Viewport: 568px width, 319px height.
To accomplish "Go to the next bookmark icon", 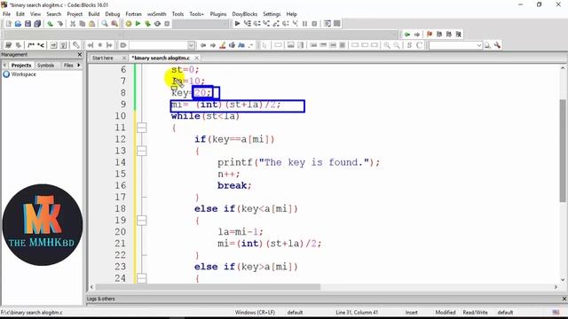I will [449, 35].
